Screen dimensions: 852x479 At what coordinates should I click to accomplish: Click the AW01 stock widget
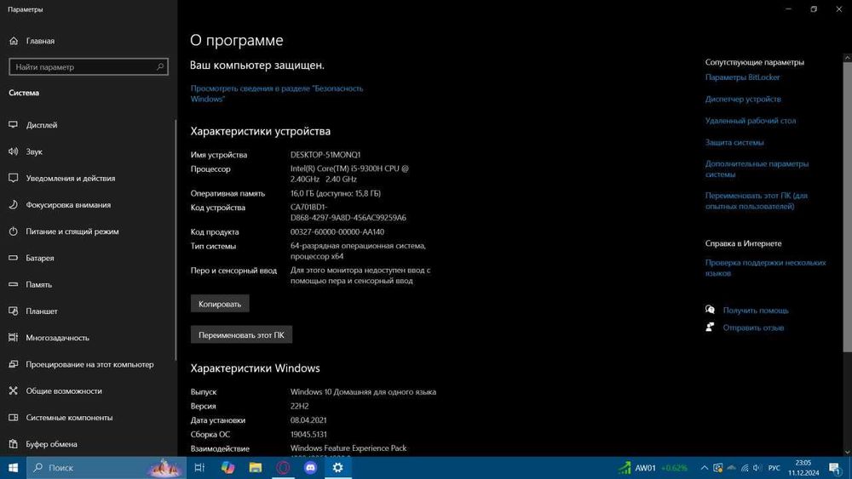tap(653, 468)
